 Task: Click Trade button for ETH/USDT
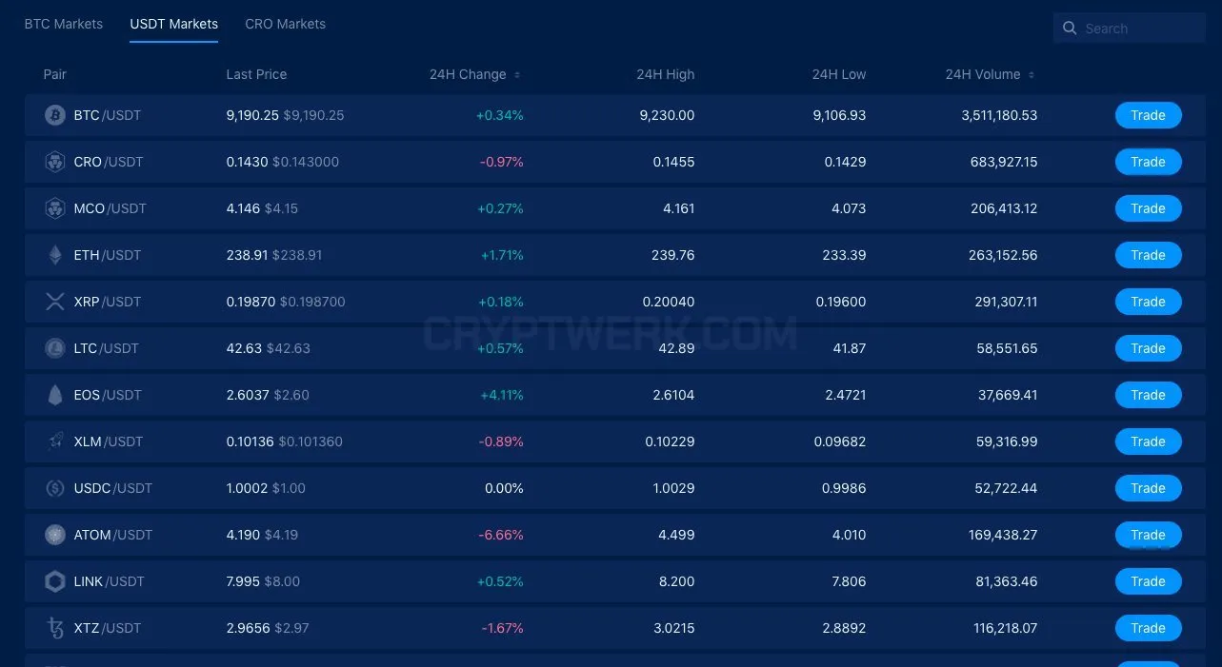[x=1148, y=255]
